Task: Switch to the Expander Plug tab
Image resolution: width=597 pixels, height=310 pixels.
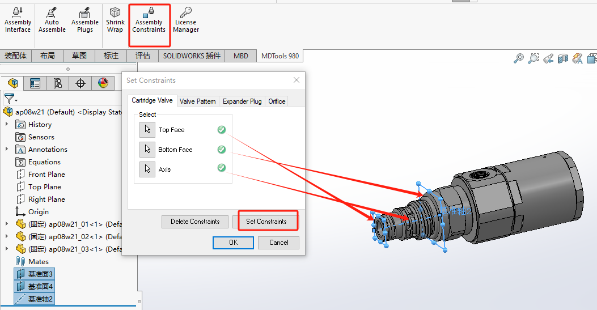Action: (x=242, y=101)
